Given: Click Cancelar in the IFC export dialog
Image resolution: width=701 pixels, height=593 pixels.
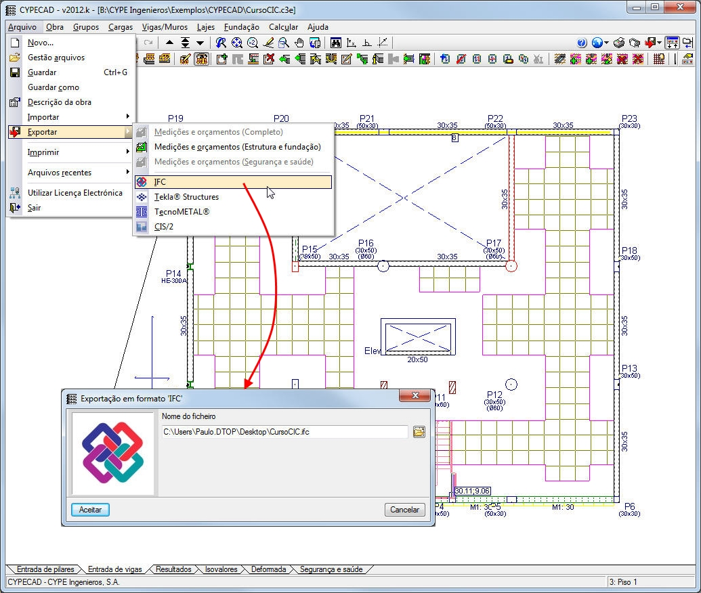Looking at the screenshot, I should [x=404, y=510].
